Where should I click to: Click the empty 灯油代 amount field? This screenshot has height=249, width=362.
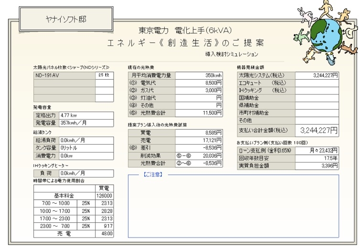[199, 98]
